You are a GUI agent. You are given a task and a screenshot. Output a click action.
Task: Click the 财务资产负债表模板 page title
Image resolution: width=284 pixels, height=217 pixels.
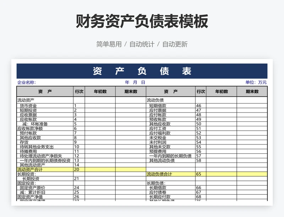(142, 22)
